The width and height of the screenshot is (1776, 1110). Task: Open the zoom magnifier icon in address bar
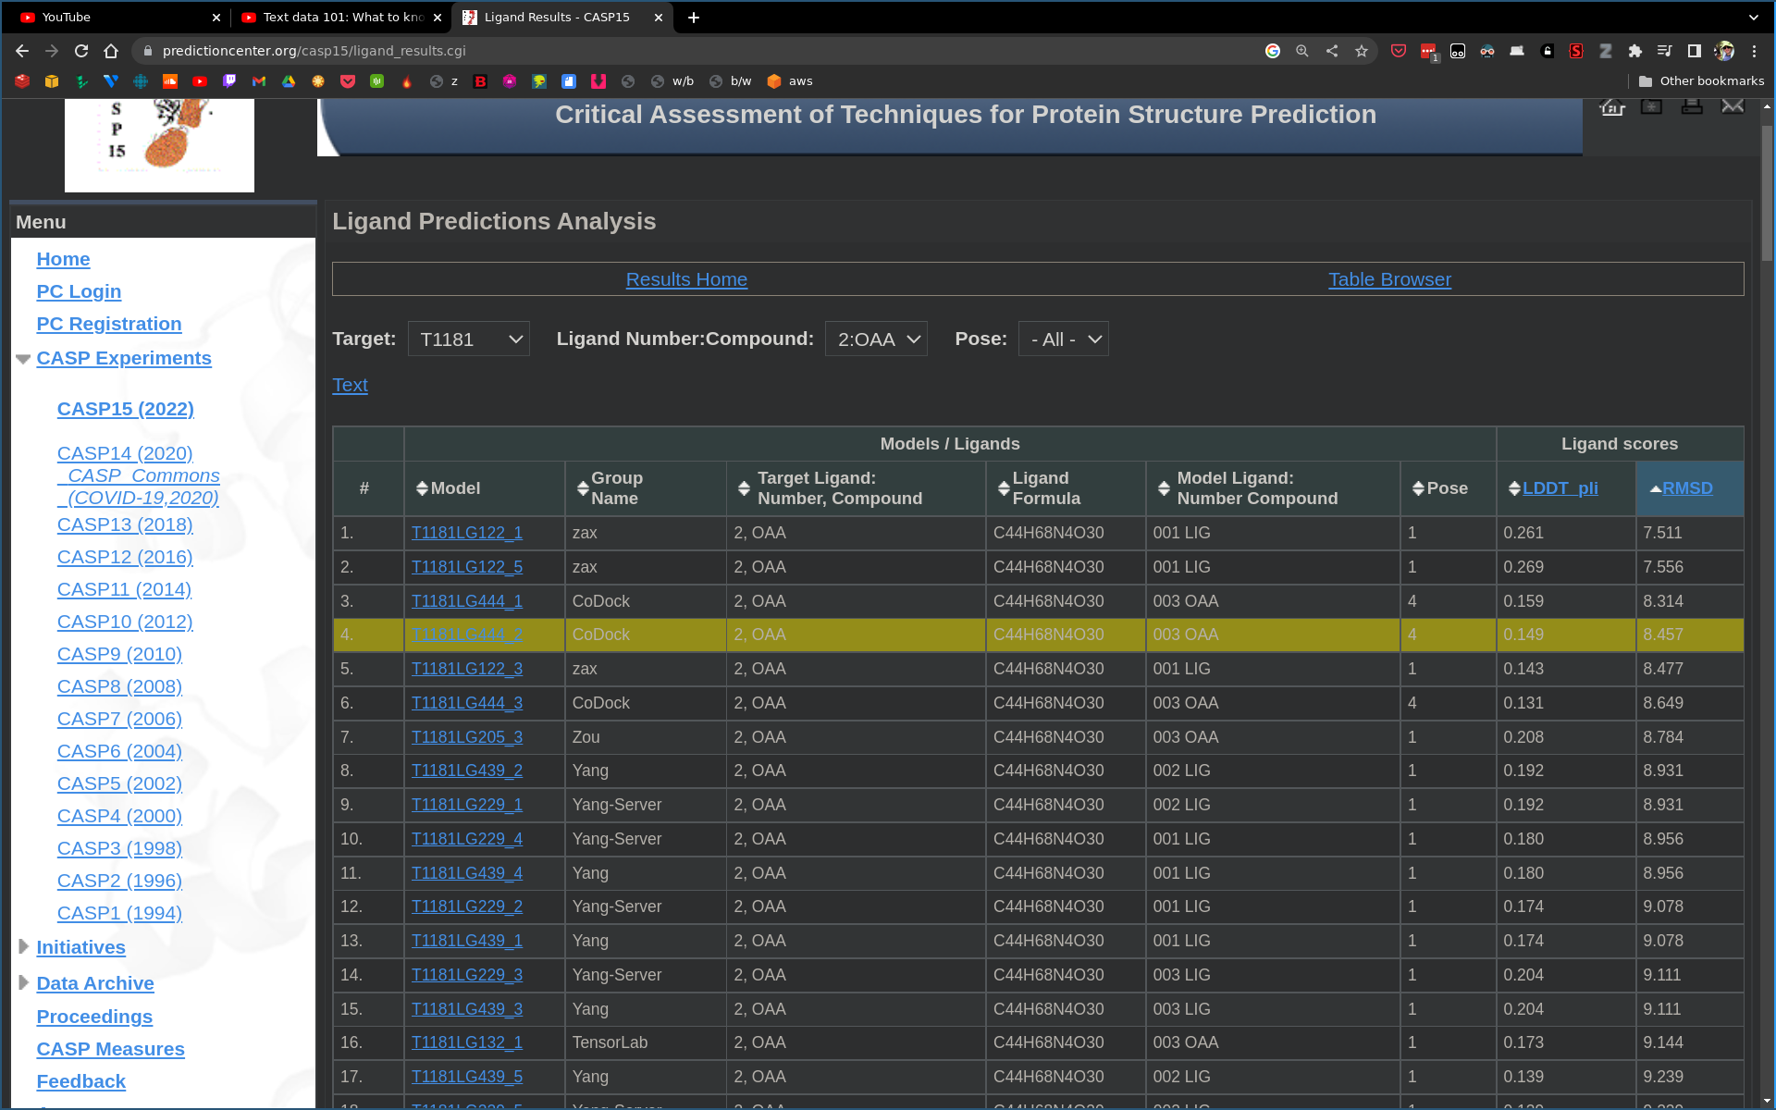[x=1302, y=51]
